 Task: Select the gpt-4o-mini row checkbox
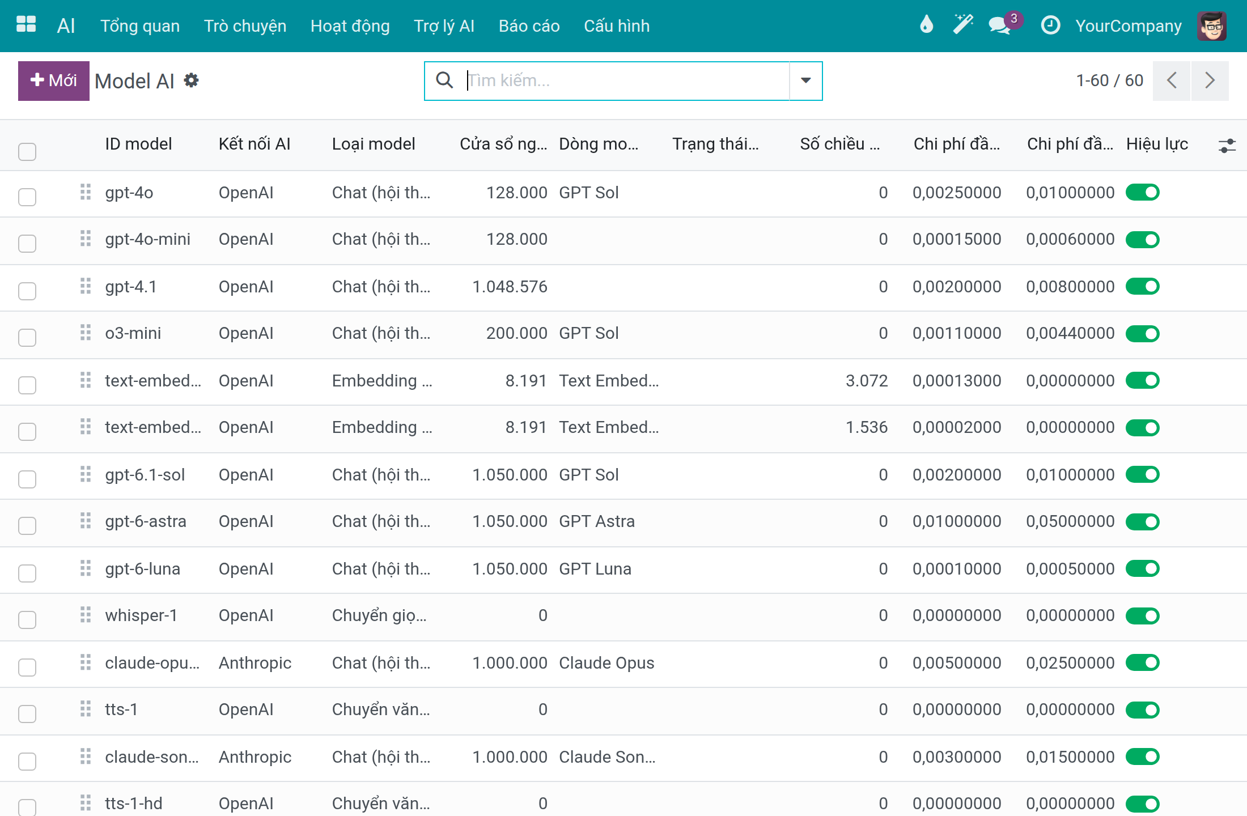pos(27,244)
